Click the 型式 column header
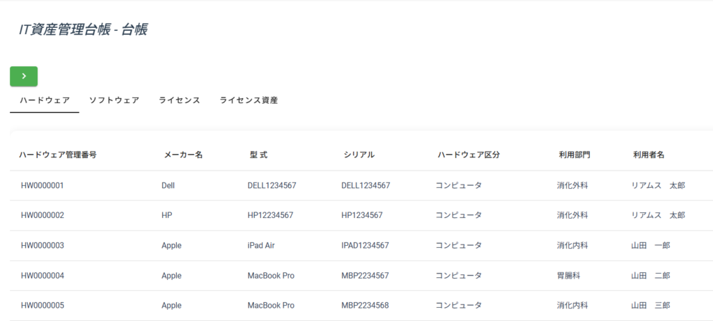The width and height of the screenshot is (713, 321). coord(258,155)
